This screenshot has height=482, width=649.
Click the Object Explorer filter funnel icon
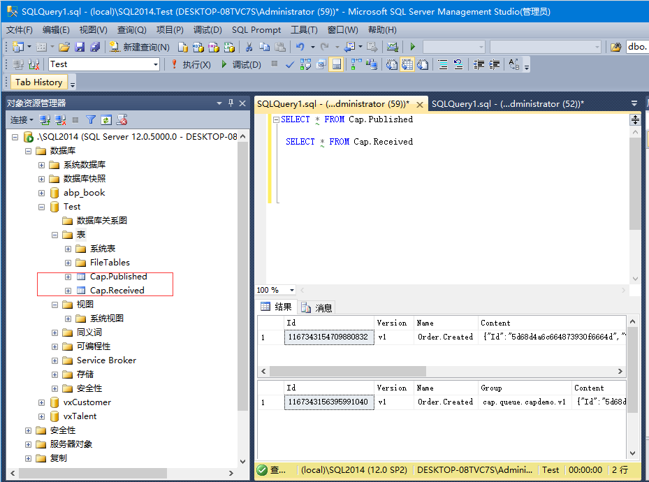coord(91,120)
